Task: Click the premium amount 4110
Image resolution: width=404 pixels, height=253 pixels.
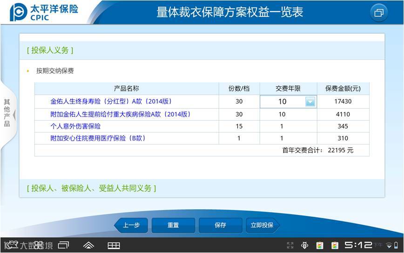Action: (x=343, y=114)
